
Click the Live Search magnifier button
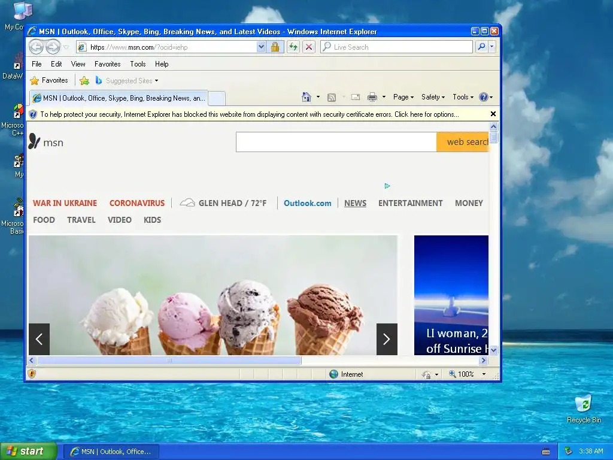[482, 47]
